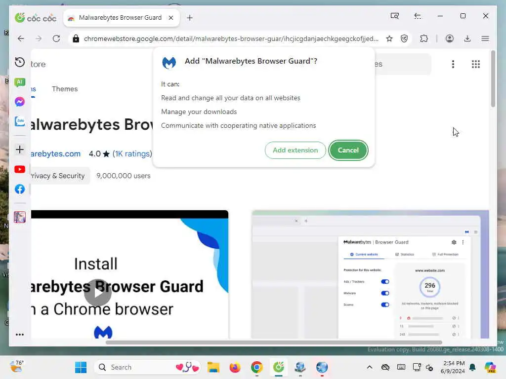
Task: Open the shield ad-block icon in address bar
Action: 404,38
